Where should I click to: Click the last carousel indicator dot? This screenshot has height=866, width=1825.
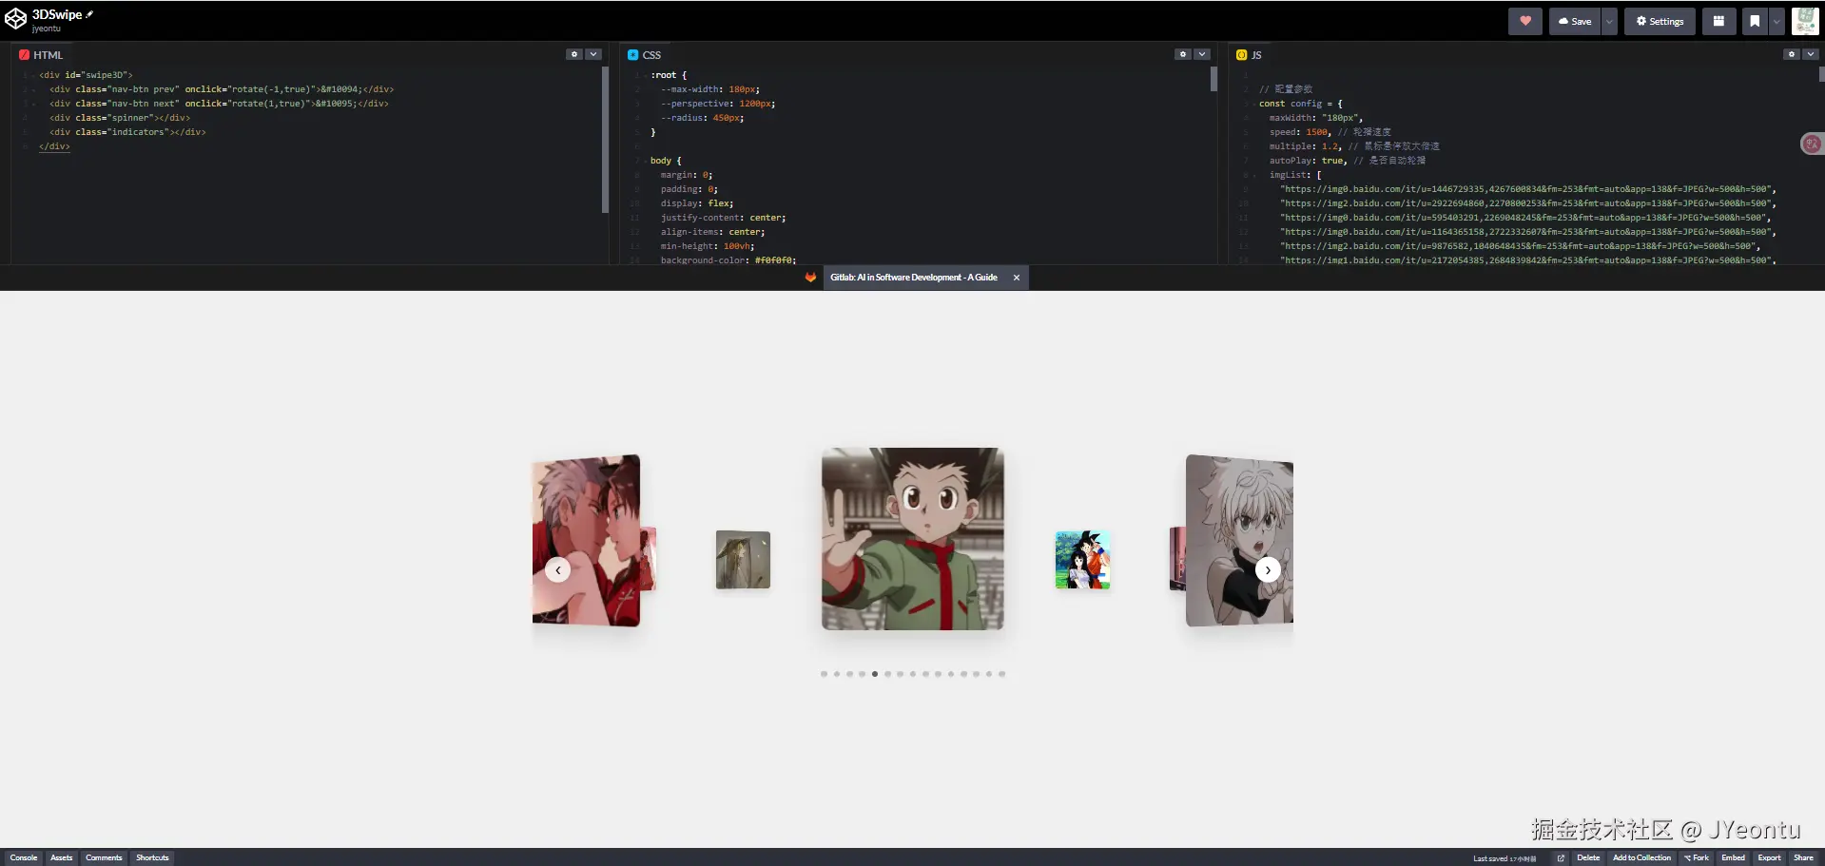(x=1001, y=674)
